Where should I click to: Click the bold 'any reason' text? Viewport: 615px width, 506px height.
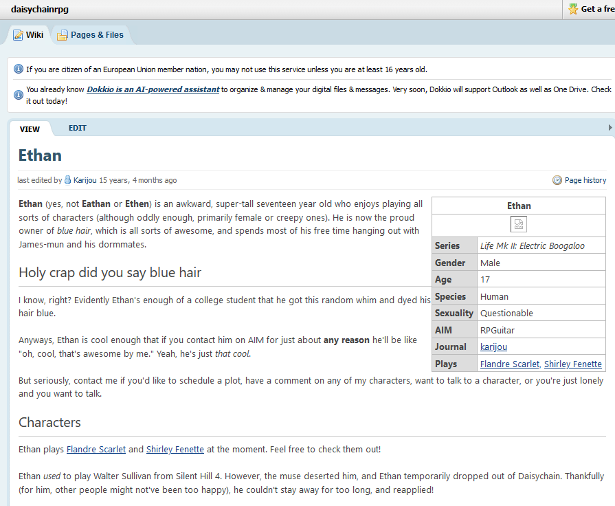click(346, 340)
